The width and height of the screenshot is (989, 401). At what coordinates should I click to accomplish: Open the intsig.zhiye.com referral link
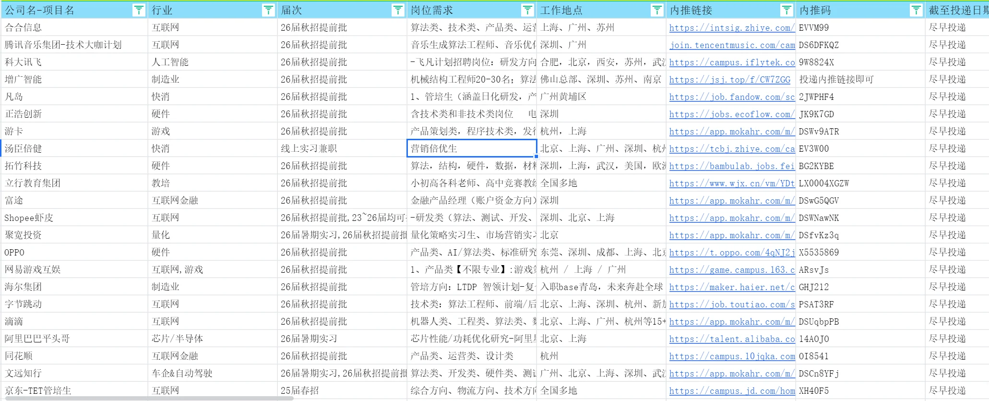pyautogui.click(x=732, y=28)
